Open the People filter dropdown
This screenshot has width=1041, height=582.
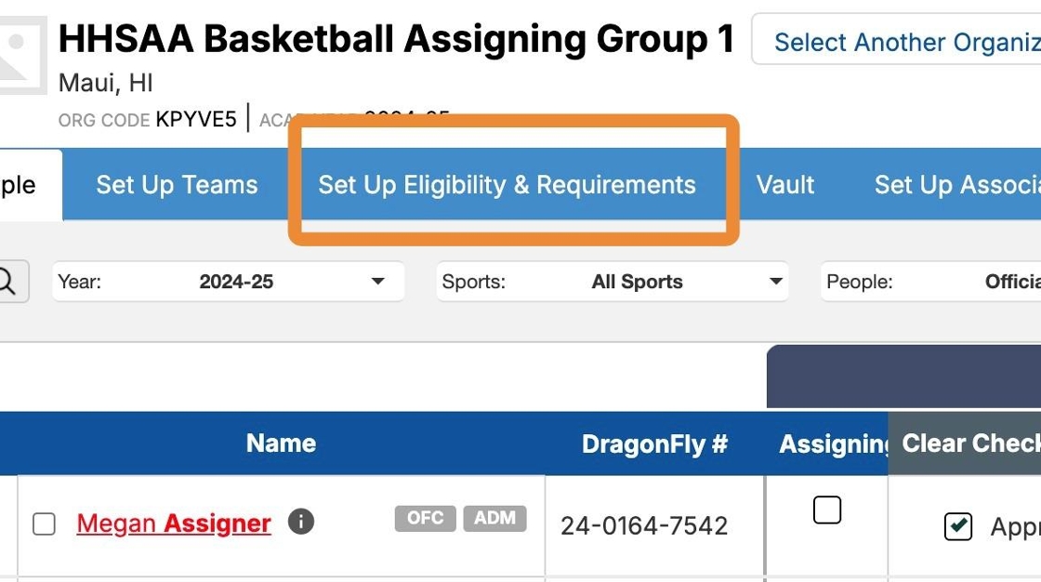(930, 282)
